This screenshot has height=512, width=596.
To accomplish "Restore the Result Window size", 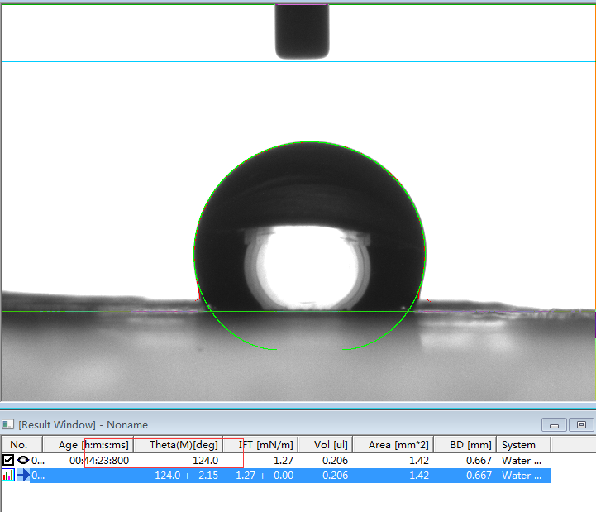I will tap(581, 424).
